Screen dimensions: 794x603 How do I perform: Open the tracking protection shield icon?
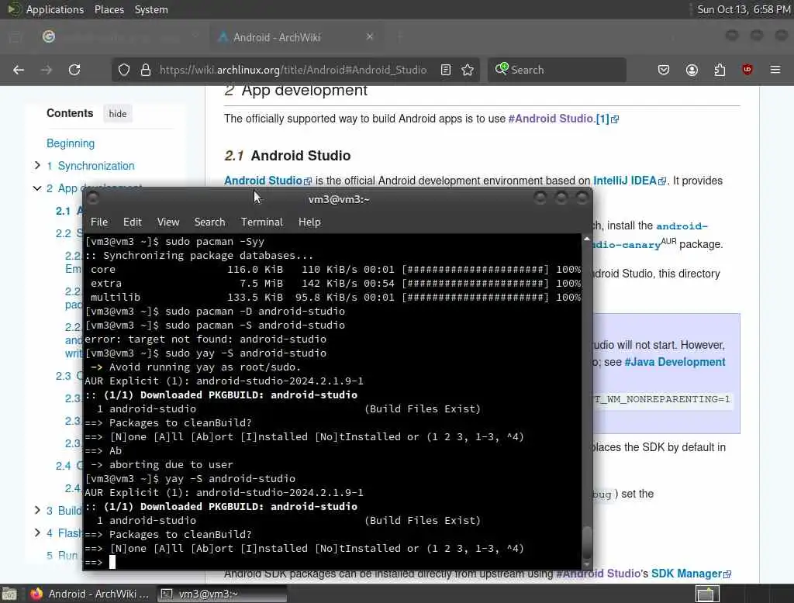124,70
